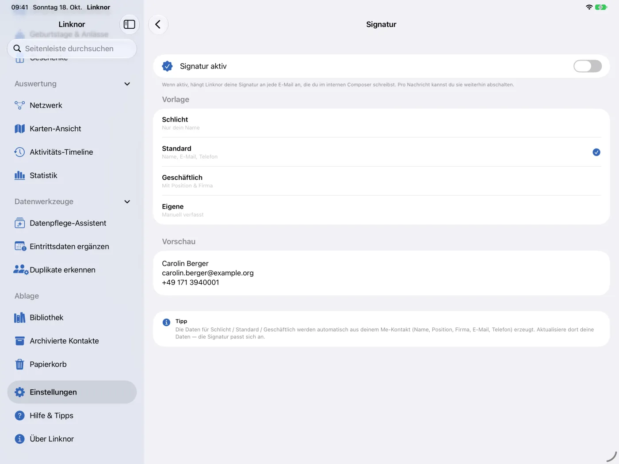Click preview email carolin.berger@example.org
The image size is (619, 464).
208,273
